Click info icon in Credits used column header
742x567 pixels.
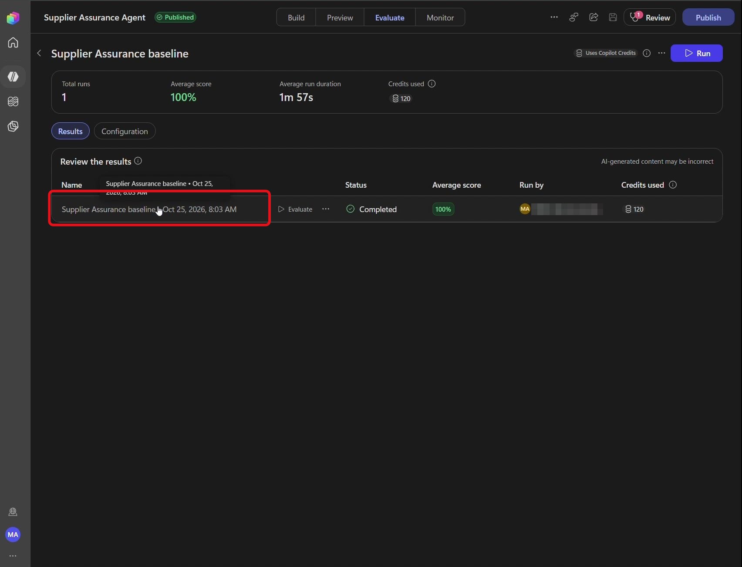[x=673, y=185]
